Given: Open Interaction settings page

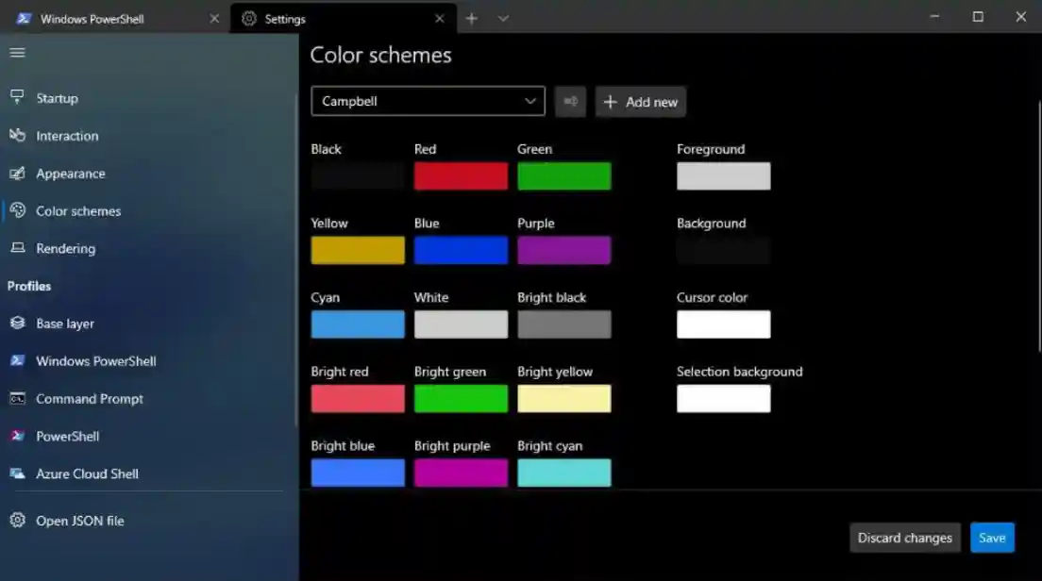Looking at the screenshot, I should click(147, 136).
